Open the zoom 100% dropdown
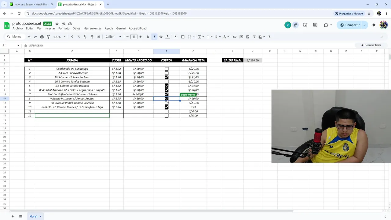391x220 pixels. tap(60, 37)
